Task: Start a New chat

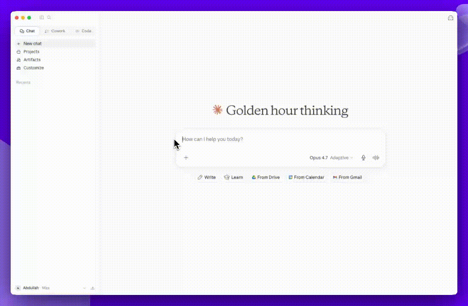Action: (55, 43)
